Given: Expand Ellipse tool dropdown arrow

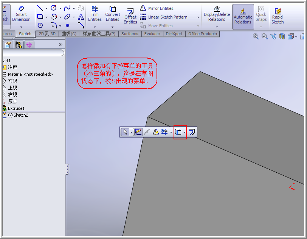Looking at the screenshot, I should [x=74, y=17].
